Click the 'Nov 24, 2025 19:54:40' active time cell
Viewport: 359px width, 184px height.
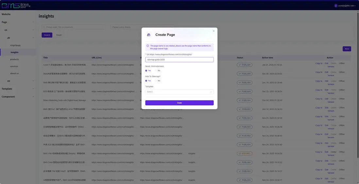point(272,145)
